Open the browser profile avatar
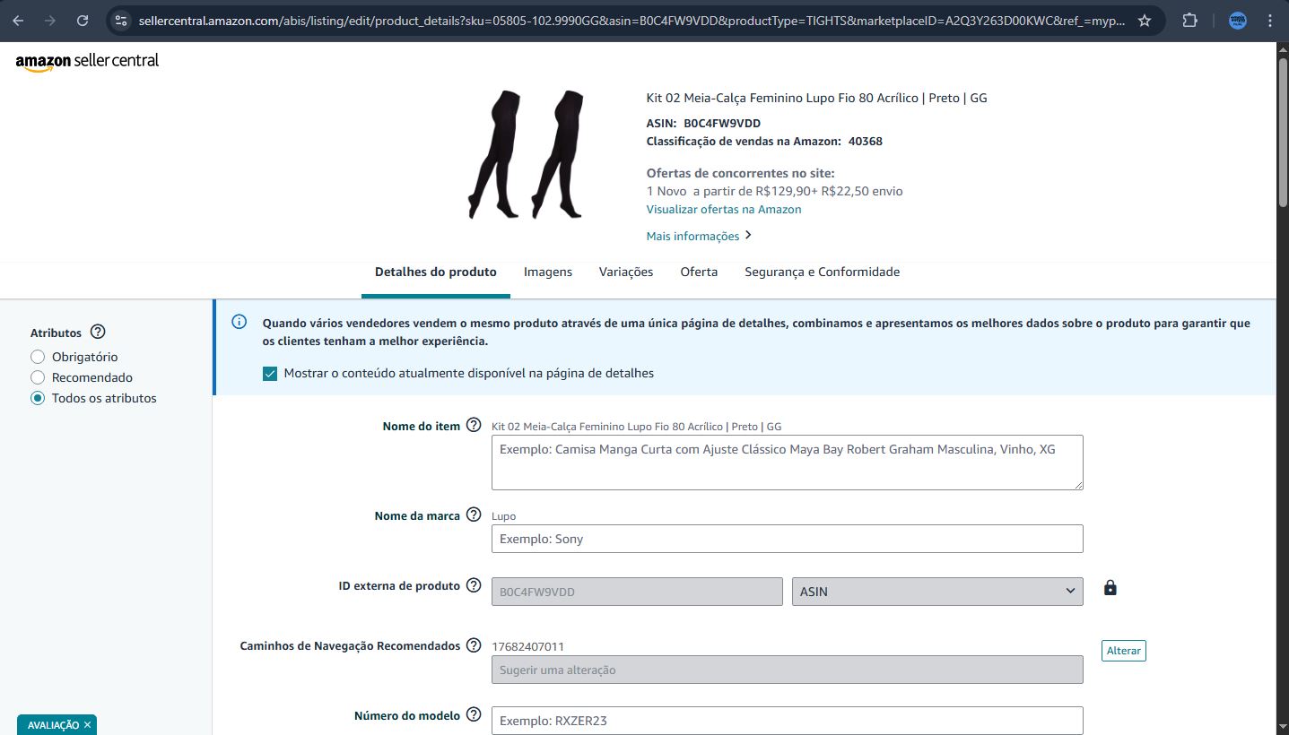 click(1238, 21)
